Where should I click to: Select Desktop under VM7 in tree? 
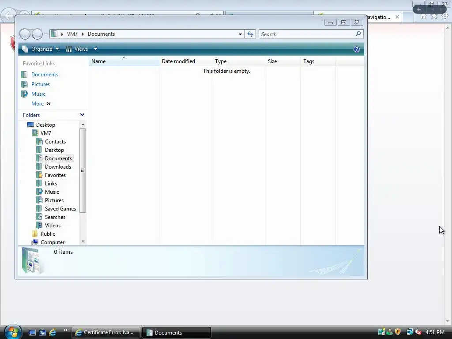54,150
